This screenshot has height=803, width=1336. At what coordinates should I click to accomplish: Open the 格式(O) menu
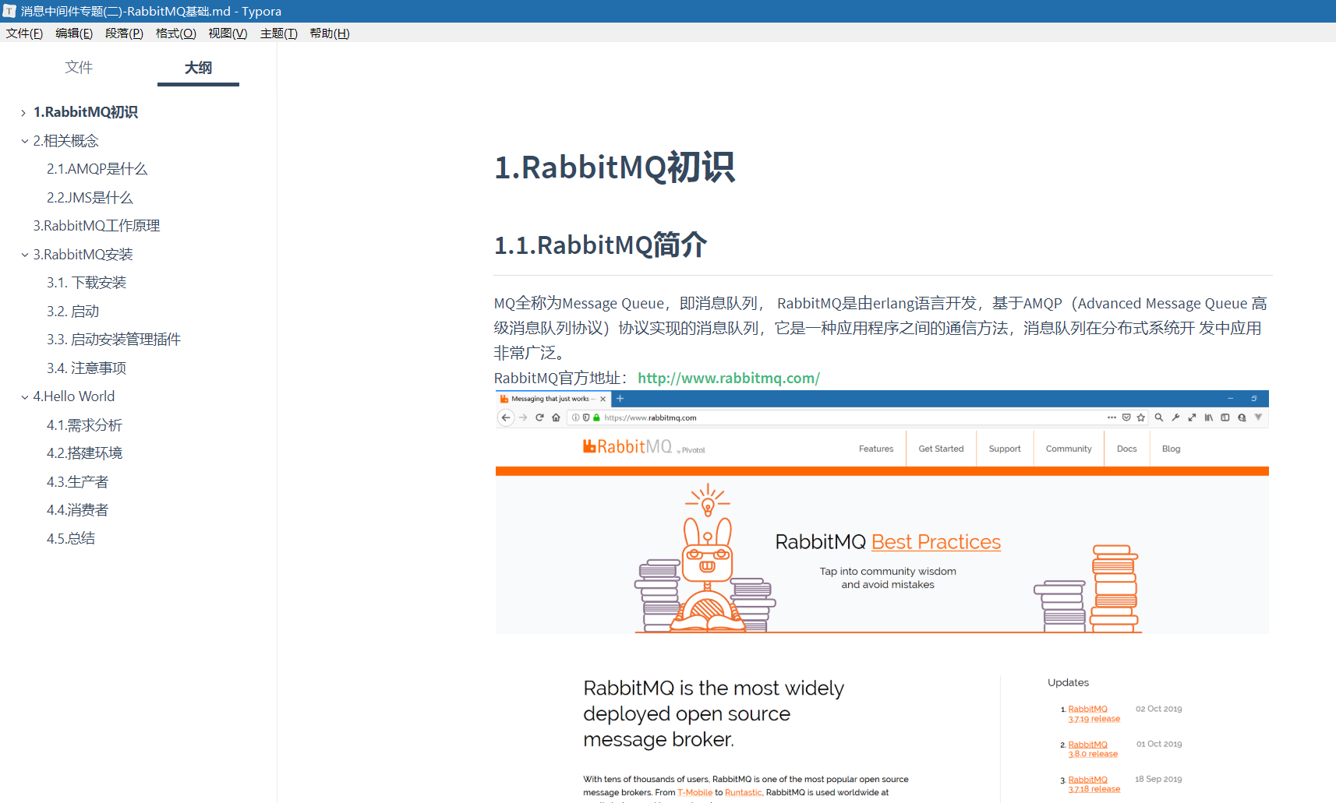click(175, 33)
